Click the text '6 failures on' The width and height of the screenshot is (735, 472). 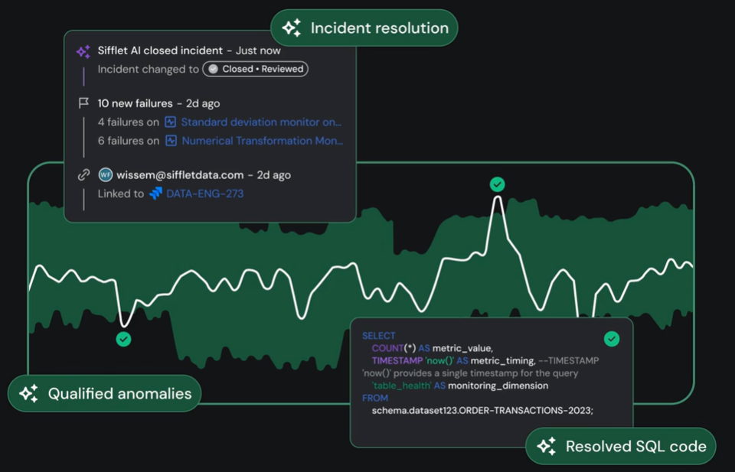click(129, 141)
